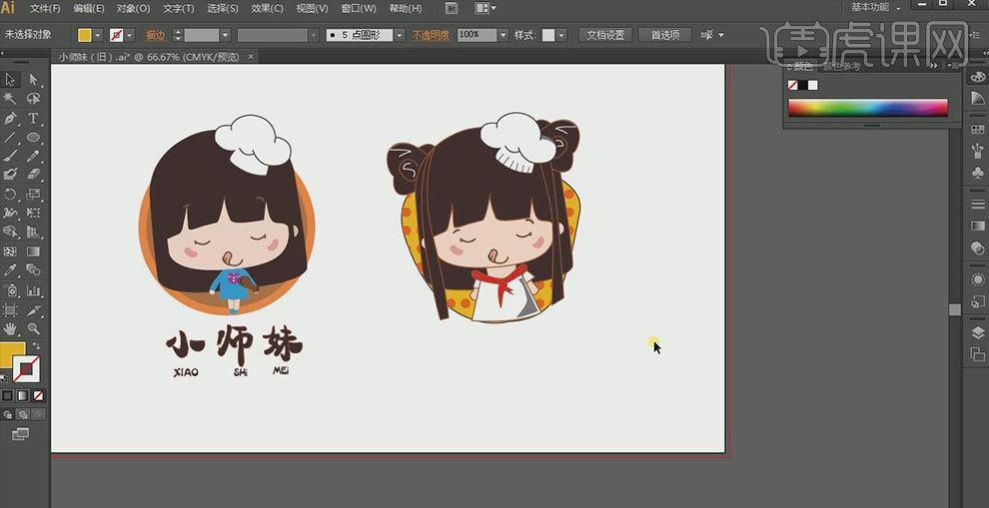Select the Hand tool
This screenshot has width=989, height=508.
[x=10, y=328]
